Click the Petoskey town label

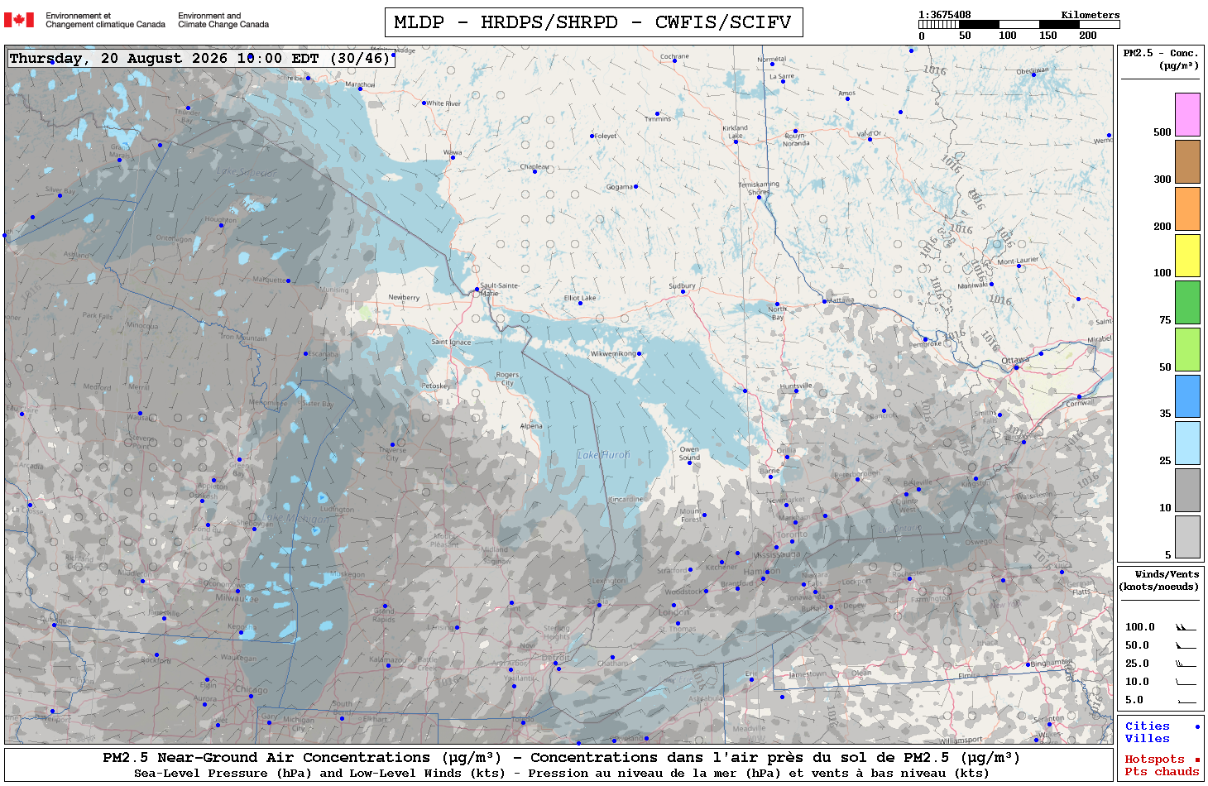[x=435, y=386]
